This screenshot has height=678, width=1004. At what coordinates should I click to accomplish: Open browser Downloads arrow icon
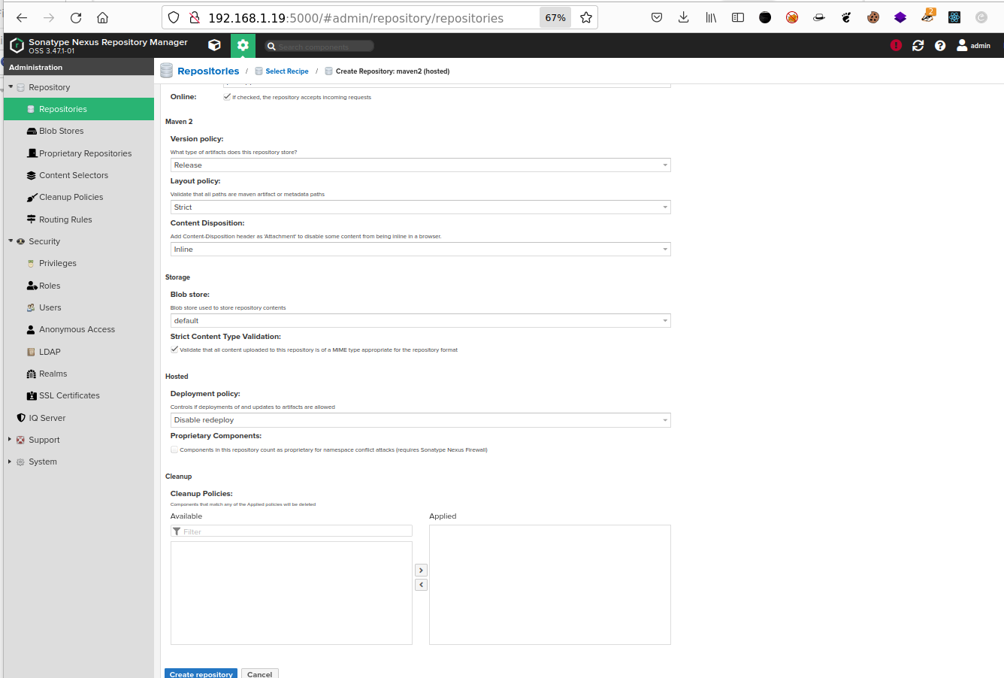(683, 17)
